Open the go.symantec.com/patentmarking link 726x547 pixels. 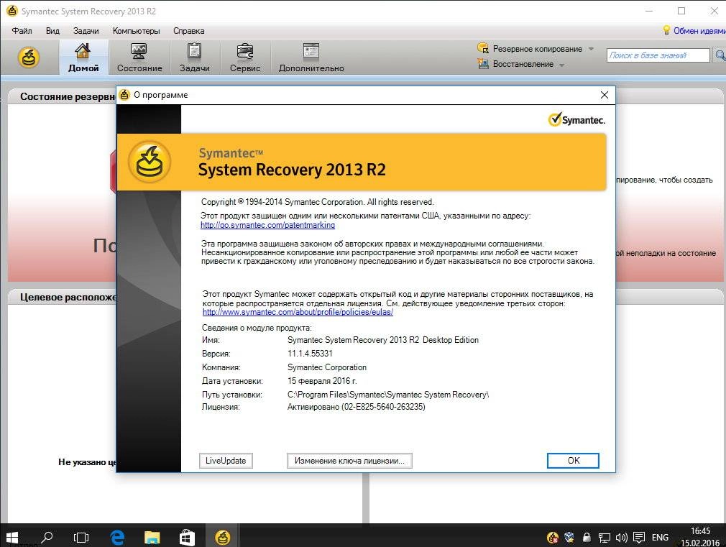tap(267, 225)
